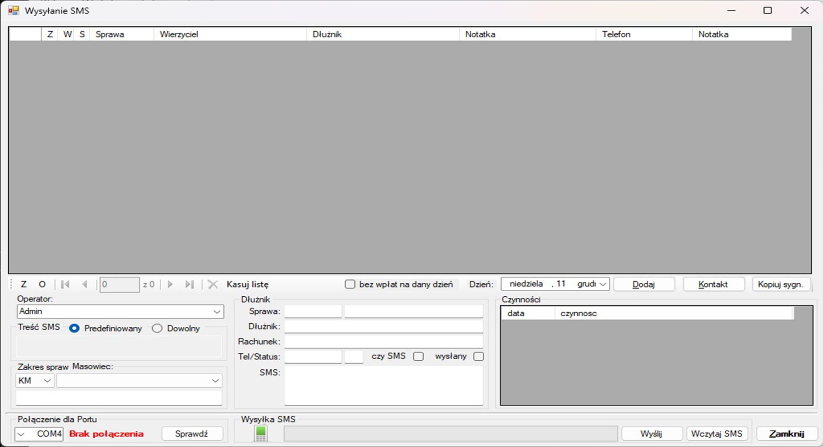Viewport: 823px width, 447px height.
Task: Open the KM case type dropdown
Action: coord(47,381)
